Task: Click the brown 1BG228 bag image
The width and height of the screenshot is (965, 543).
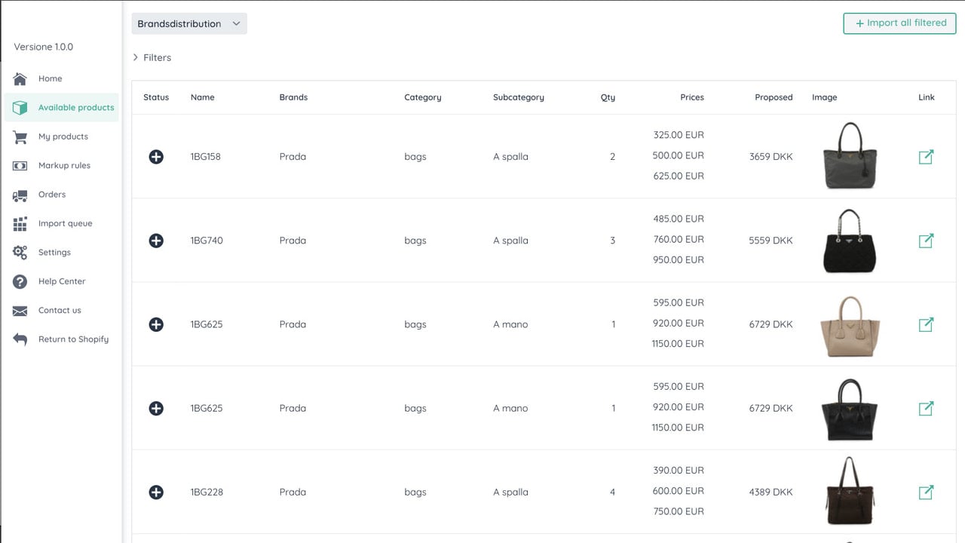Action: click(x=850, y=491)
